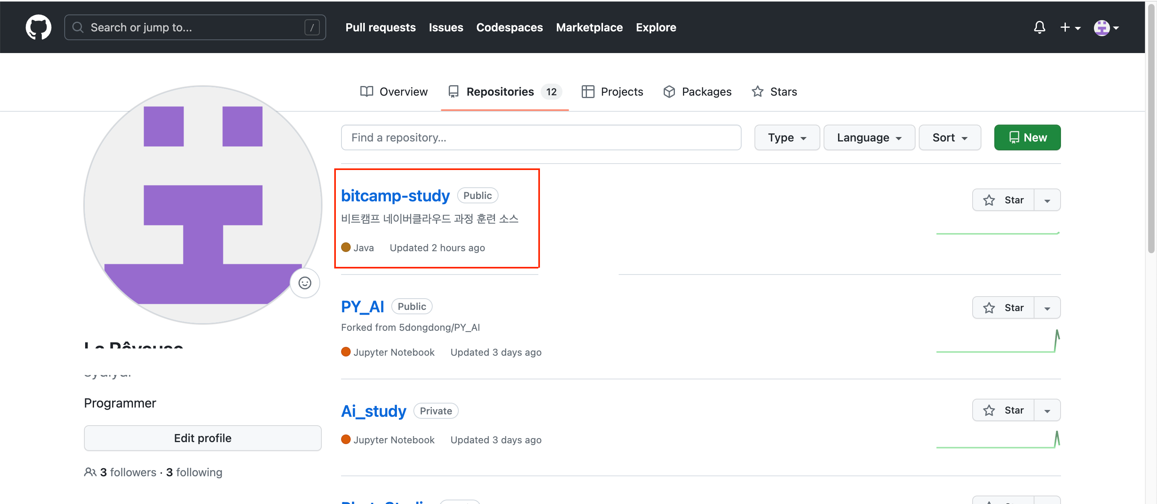1157x504 pixels.
Task: Go to the Stars tab
Action: [774, 92]
